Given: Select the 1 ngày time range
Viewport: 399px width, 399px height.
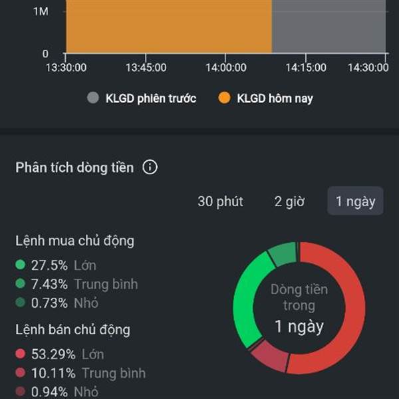Looking at the screenshot, I should (355, 201).
